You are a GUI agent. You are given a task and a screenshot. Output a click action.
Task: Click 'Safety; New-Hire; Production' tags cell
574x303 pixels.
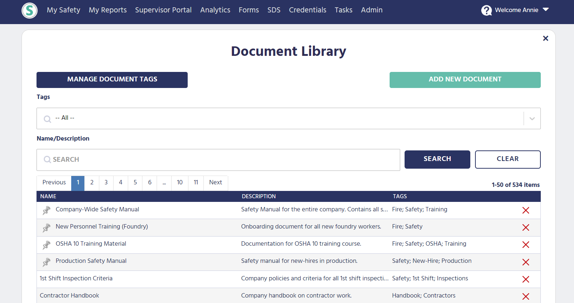(x=432, y=261)
